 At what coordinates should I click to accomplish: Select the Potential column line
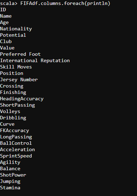point(13,35)
